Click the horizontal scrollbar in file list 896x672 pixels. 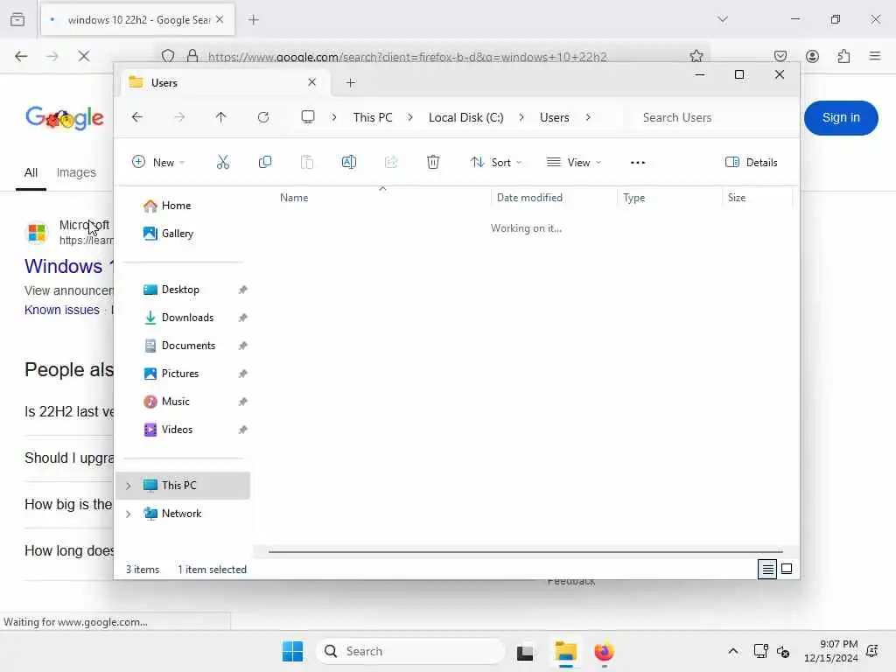point(525,552)
